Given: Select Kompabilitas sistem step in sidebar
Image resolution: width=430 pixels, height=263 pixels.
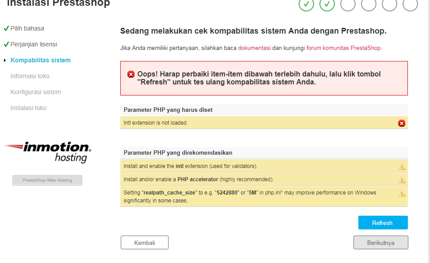Looking at the screenshot, I should click(x=41, y=60).
